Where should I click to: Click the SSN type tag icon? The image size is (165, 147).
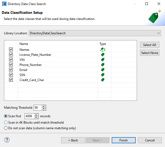pyautogui.click(x=103, y=75)
